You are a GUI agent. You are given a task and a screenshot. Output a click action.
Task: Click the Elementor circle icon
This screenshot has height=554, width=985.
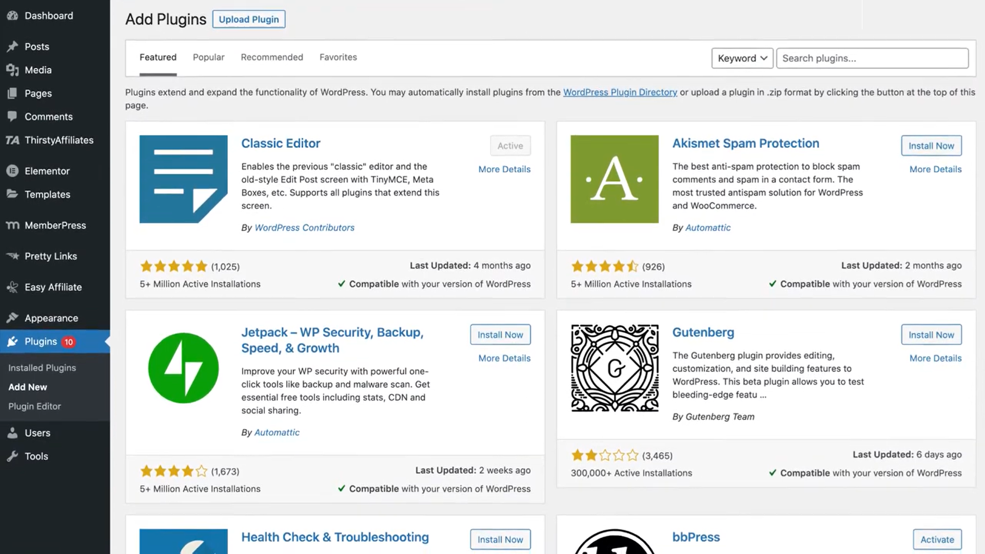12,171
